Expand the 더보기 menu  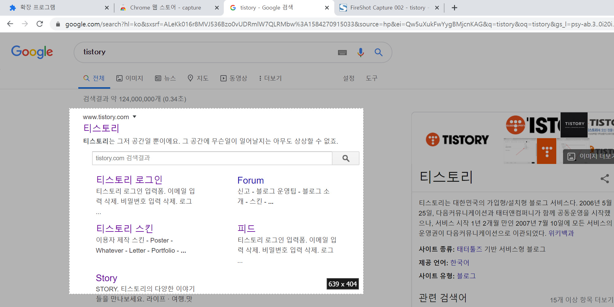point(270,78)
